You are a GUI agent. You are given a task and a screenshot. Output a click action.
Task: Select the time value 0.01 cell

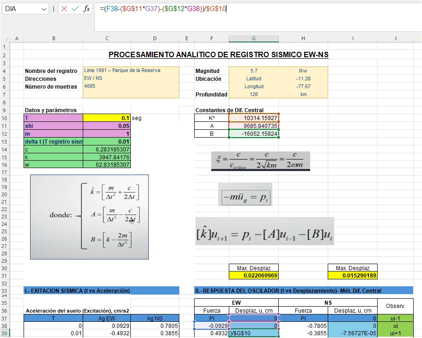54,333
